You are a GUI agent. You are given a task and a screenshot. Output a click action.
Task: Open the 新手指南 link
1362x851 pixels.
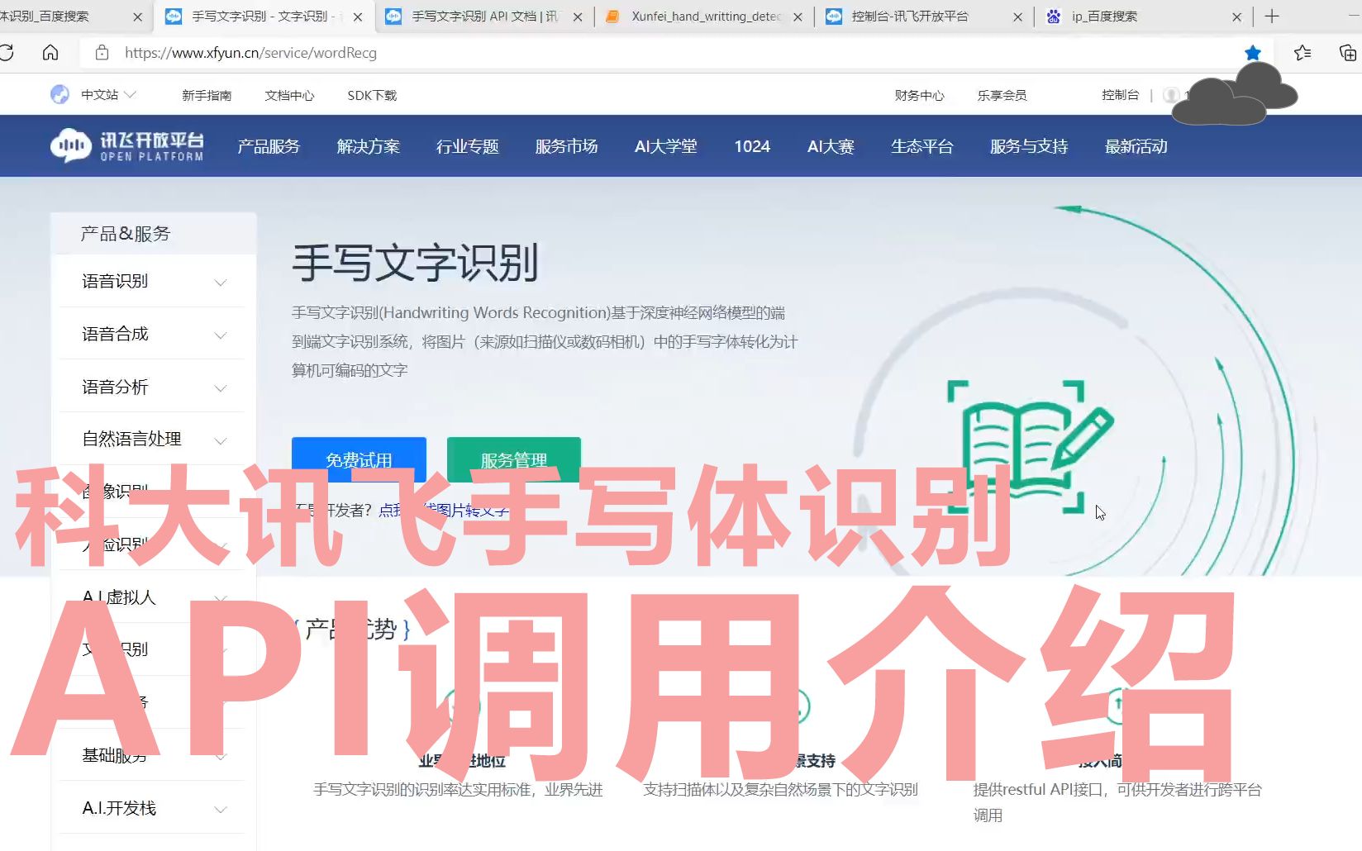[207, 95]
